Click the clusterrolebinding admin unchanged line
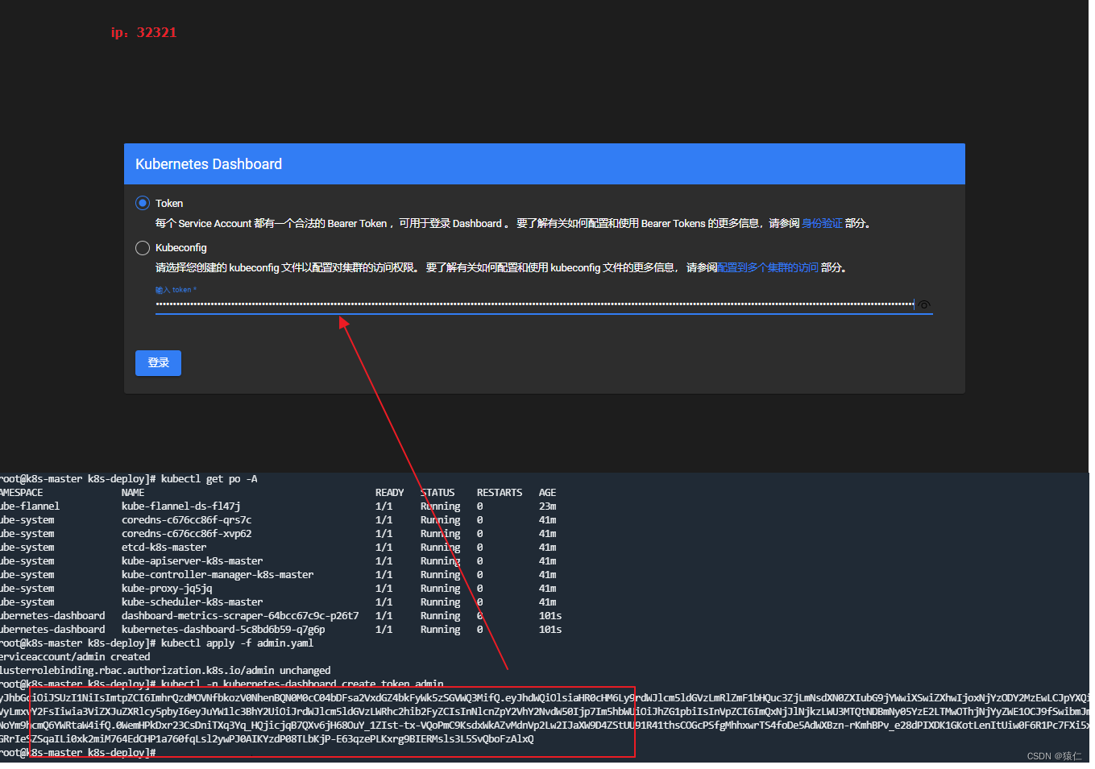This screenshot has width=1095, height=769. click(165, 671)
